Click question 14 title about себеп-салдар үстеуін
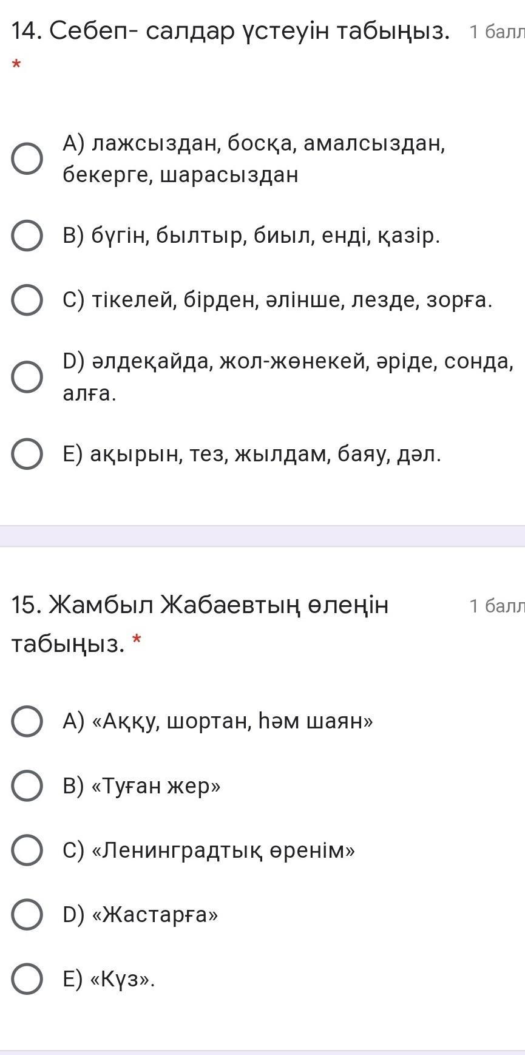Image resolution: width=525 pixels, height=1055 pixels. (231, 30)
